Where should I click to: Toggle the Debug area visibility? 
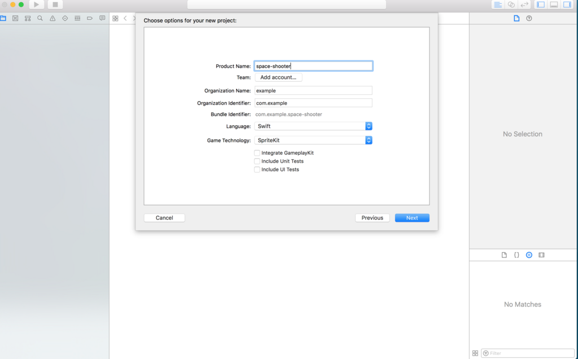(x=554, y=5)
